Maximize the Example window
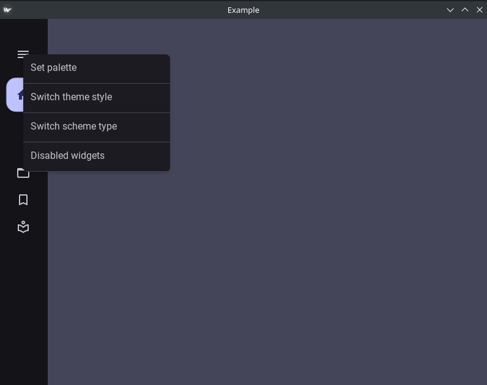Viewport: 487px width, 385px height. (465, 10)
